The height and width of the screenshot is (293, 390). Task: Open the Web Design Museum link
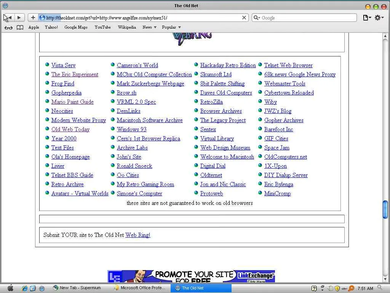point(225,148)
